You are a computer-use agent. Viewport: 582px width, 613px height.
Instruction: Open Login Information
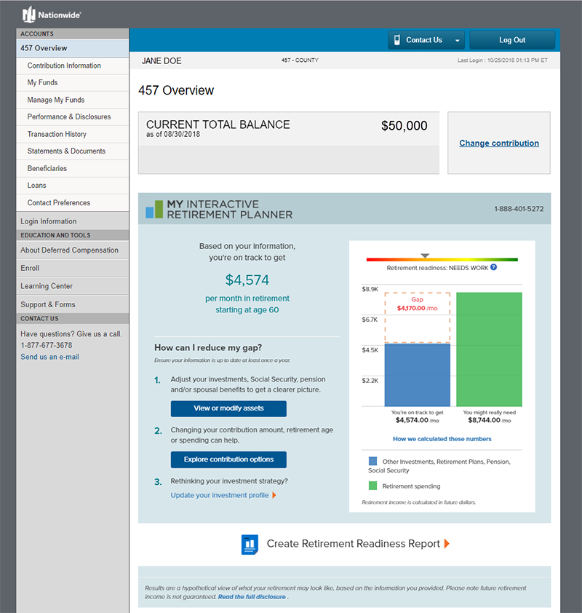click(73, 221)
